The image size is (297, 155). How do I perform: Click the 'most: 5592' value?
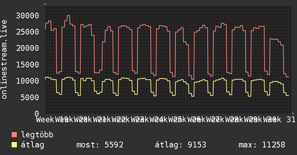tap(100, 145)
